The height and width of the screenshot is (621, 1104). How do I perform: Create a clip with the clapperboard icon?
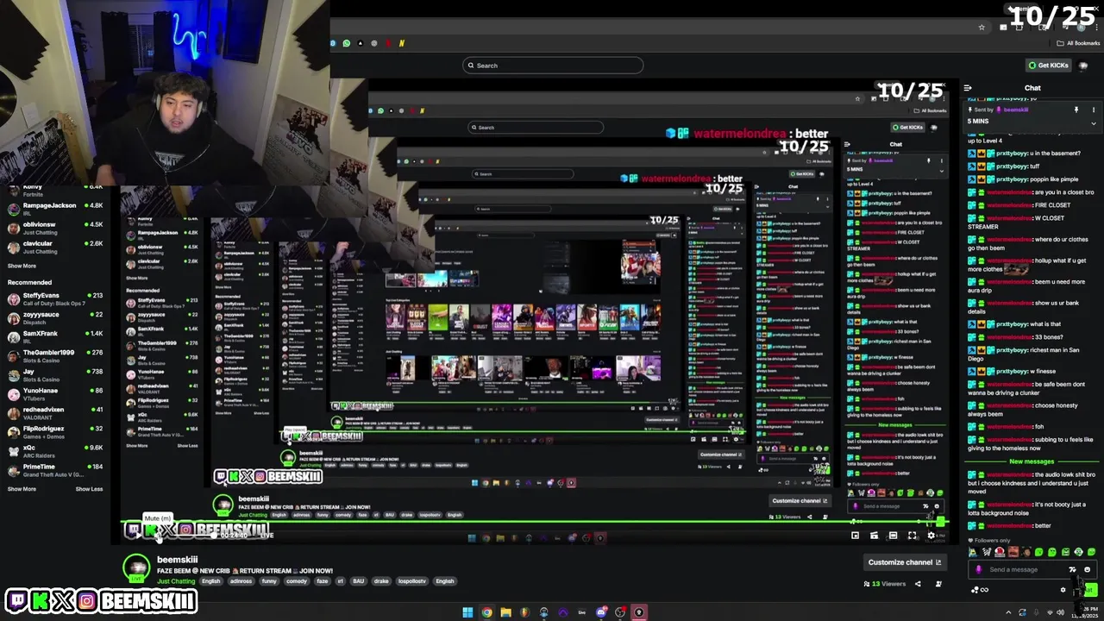[x=874, y=536]
